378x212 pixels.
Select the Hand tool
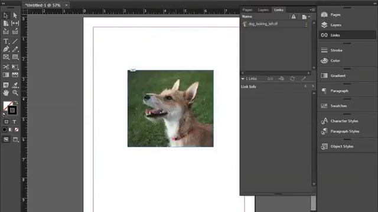click(x=6, y=93)
